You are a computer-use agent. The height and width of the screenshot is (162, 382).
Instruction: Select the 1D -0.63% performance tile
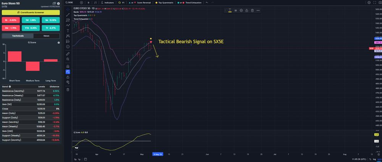point(11,20)
